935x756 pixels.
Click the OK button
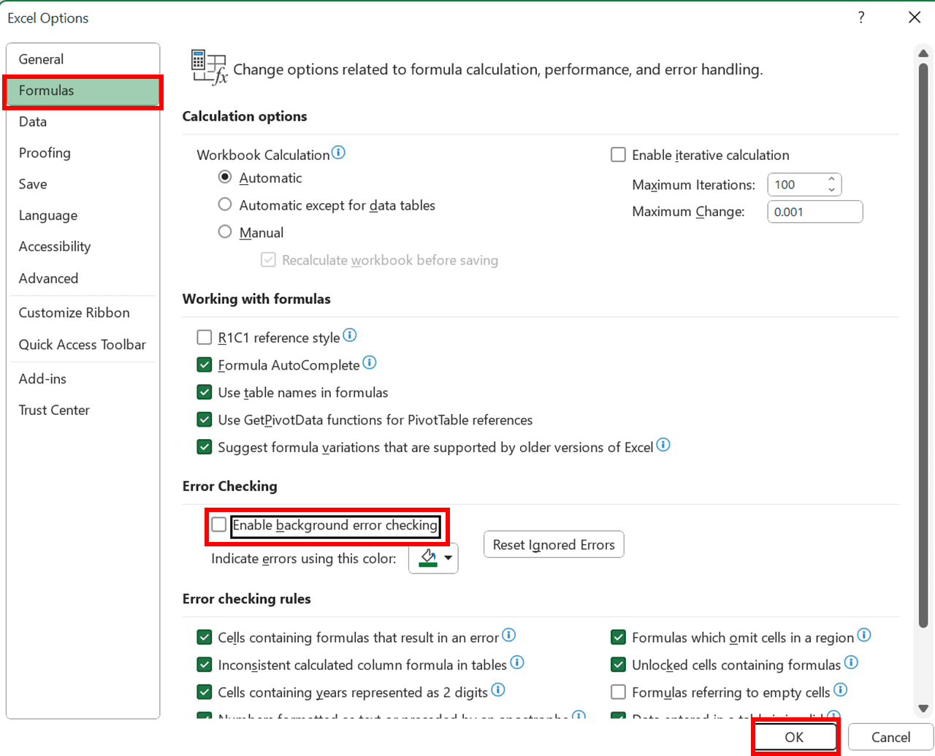(x=795, y=737)
